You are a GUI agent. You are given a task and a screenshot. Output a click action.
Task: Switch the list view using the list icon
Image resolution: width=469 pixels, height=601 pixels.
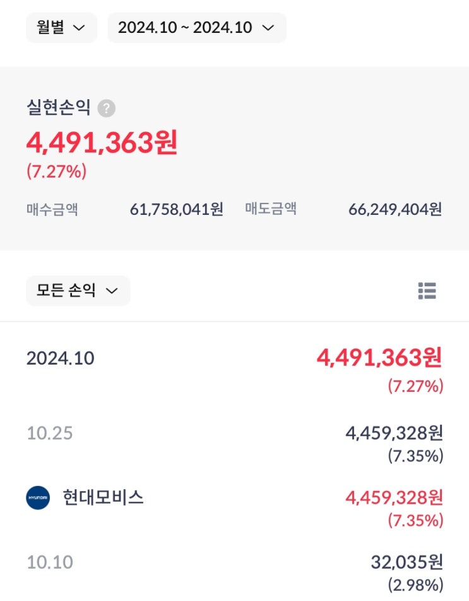click(x=427, y=291)
